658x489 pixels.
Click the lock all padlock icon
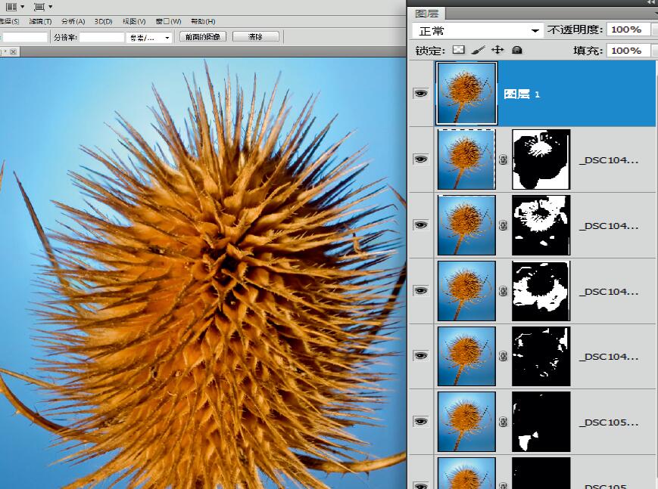[x=517, y=50]
